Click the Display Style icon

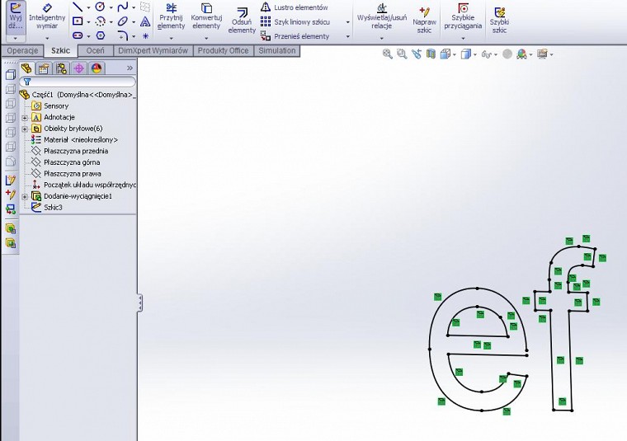pos(465,54)
